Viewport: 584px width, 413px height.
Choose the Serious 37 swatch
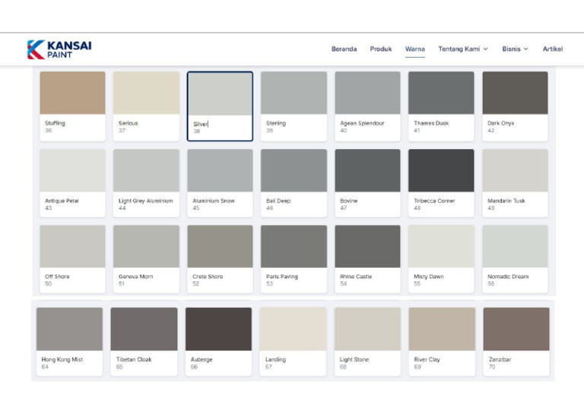[x=146, y=106]
